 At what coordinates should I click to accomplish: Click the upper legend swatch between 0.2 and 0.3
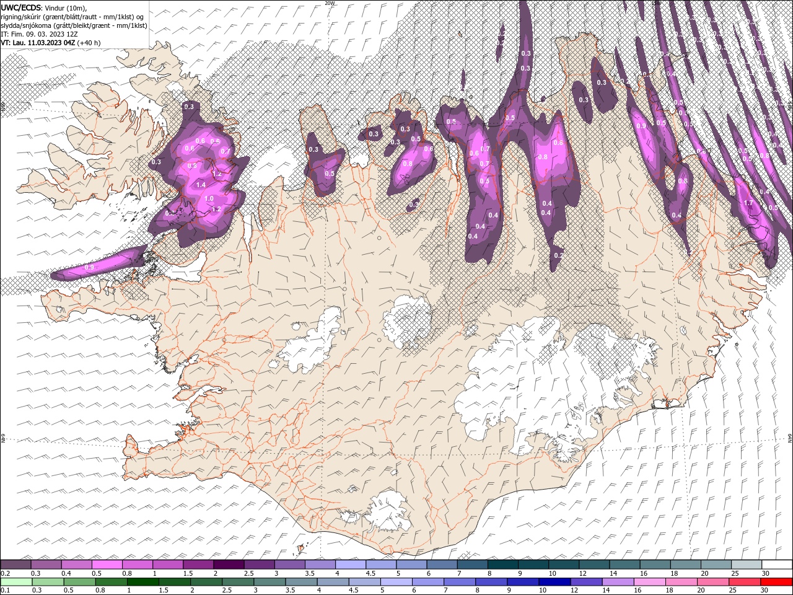(15, 565)
